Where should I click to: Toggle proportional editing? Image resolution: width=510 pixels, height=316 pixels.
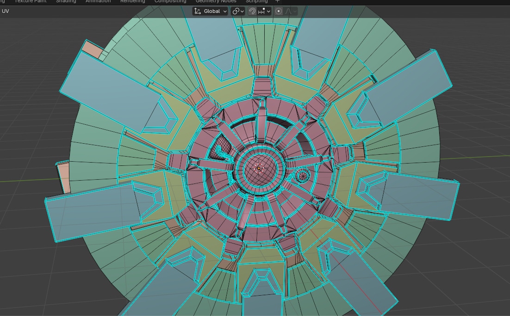click(279, 11)
